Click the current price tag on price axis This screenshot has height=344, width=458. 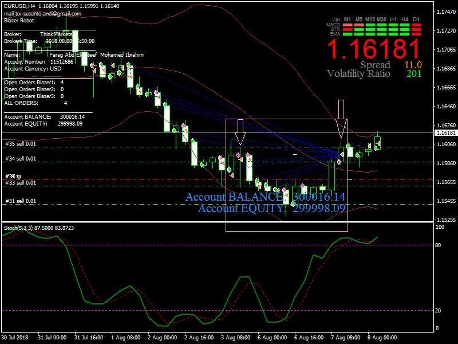click(x=445, y=133)
